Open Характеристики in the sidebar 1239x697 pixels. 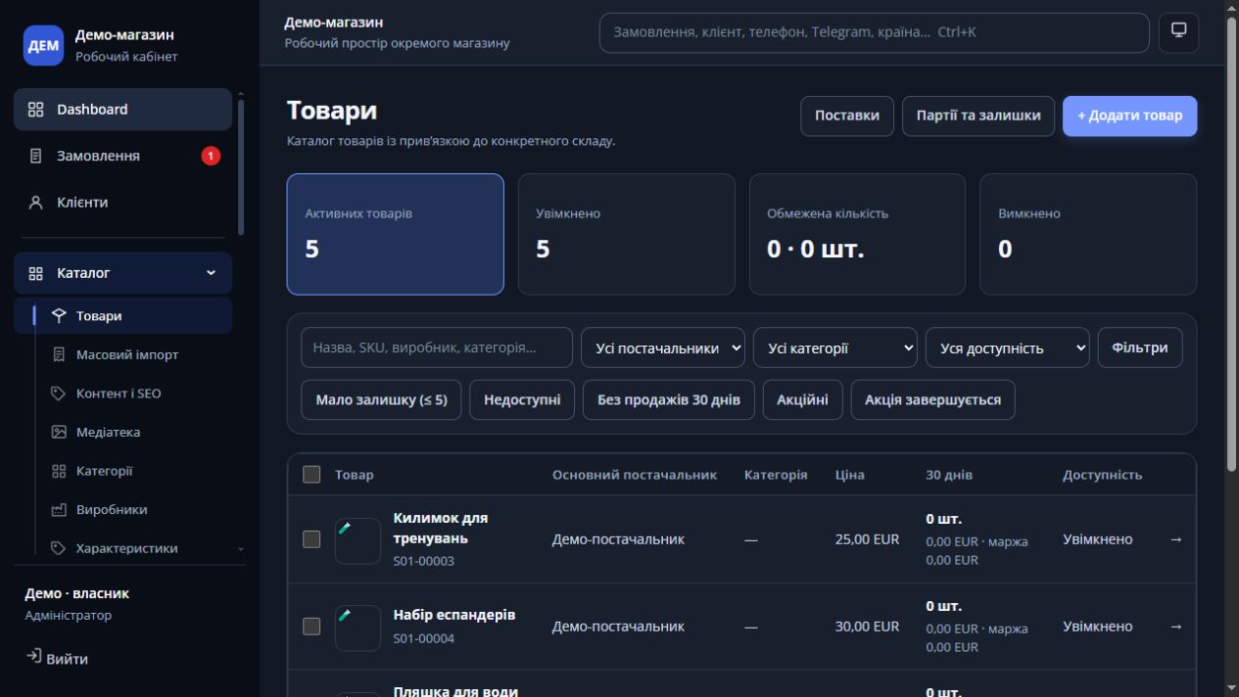pyautogui.click(x=122, y=548)
